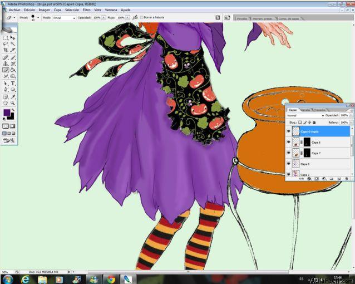Open Relleno arrow in Capas panel

tap(351, 123)
